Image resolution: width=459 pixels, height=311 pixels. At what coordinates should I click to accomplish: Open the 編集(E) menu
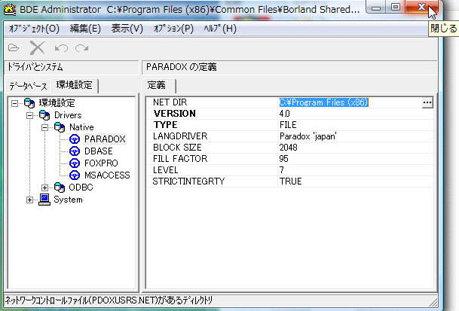(x=85, y=29)
